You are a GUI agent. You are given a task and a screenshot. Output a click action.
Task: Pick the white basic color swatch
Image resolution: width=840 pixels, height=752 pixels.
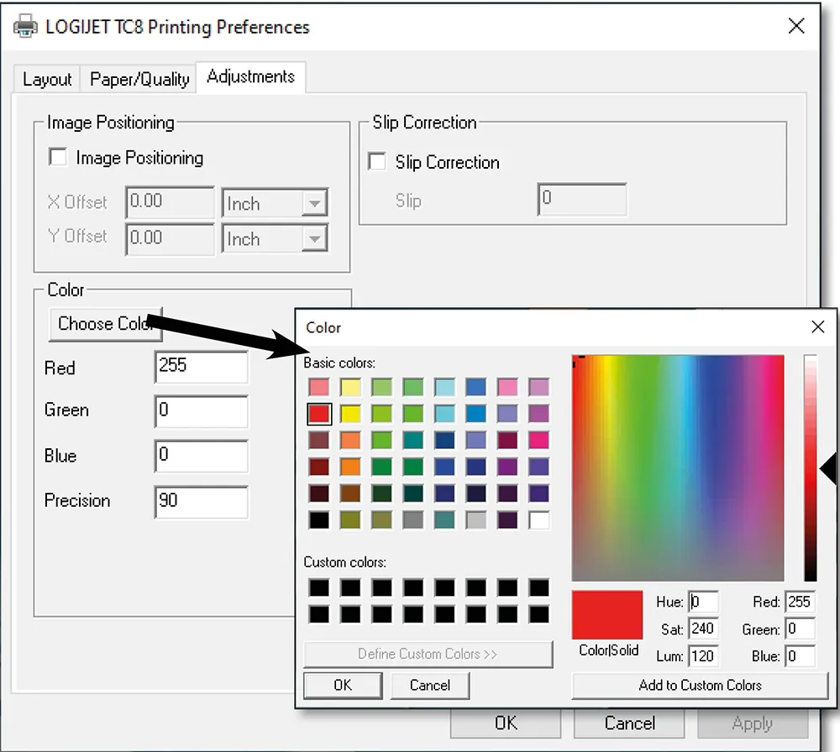[x=539, y=520]
